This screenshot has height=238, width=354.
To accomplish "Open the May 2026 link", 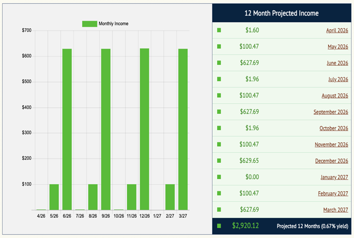I will click(x=338, y=47).
